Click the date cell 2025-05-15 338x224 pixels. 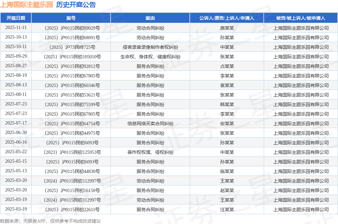[16, 161]
